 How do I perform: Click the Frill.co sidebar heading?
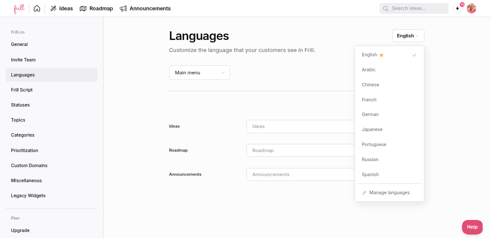18,32
